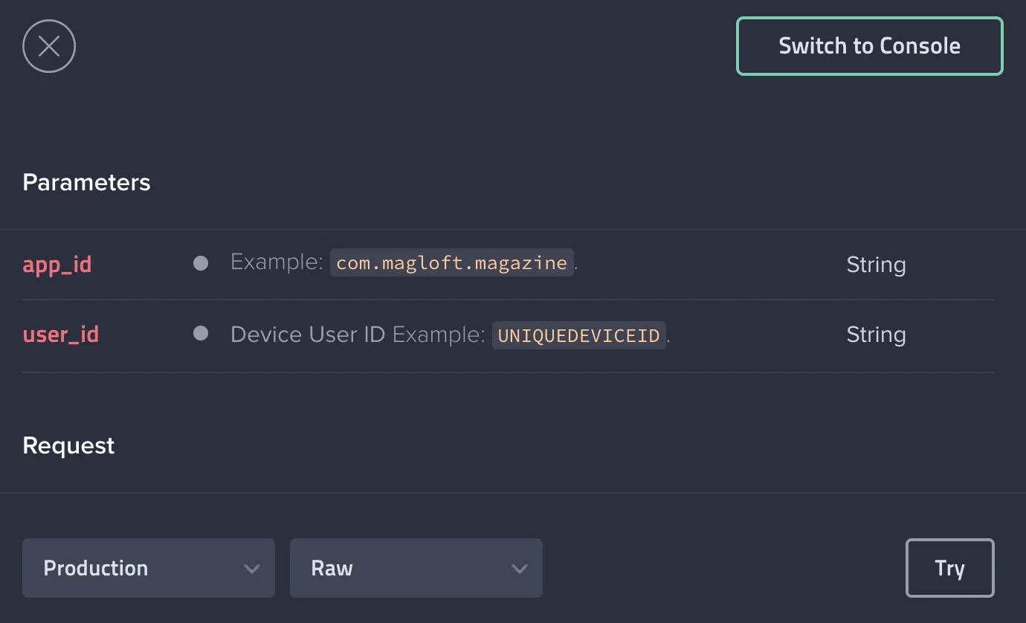The height and width of the screenshot is (623, 1026).
Task: Click the Request section heading
Action: click(x=68, y=445)
